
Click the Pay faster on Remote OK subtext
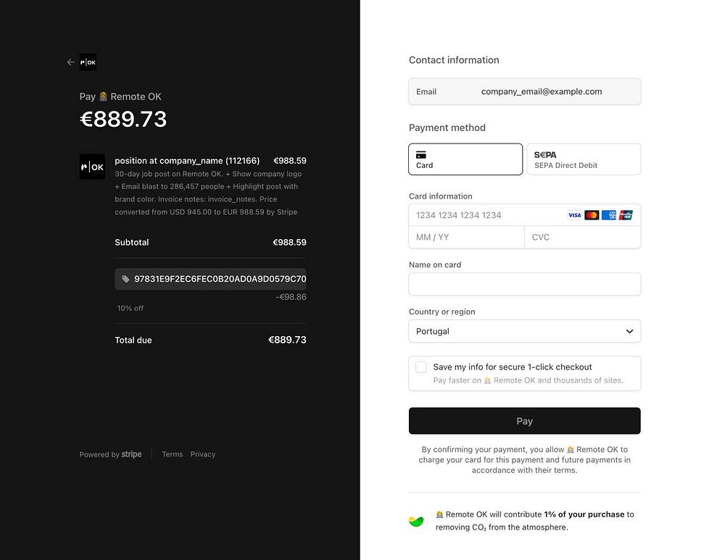[528, 380]
